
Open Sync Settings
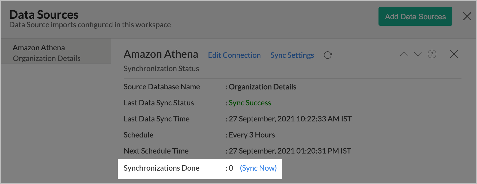(x=292, y=55)
